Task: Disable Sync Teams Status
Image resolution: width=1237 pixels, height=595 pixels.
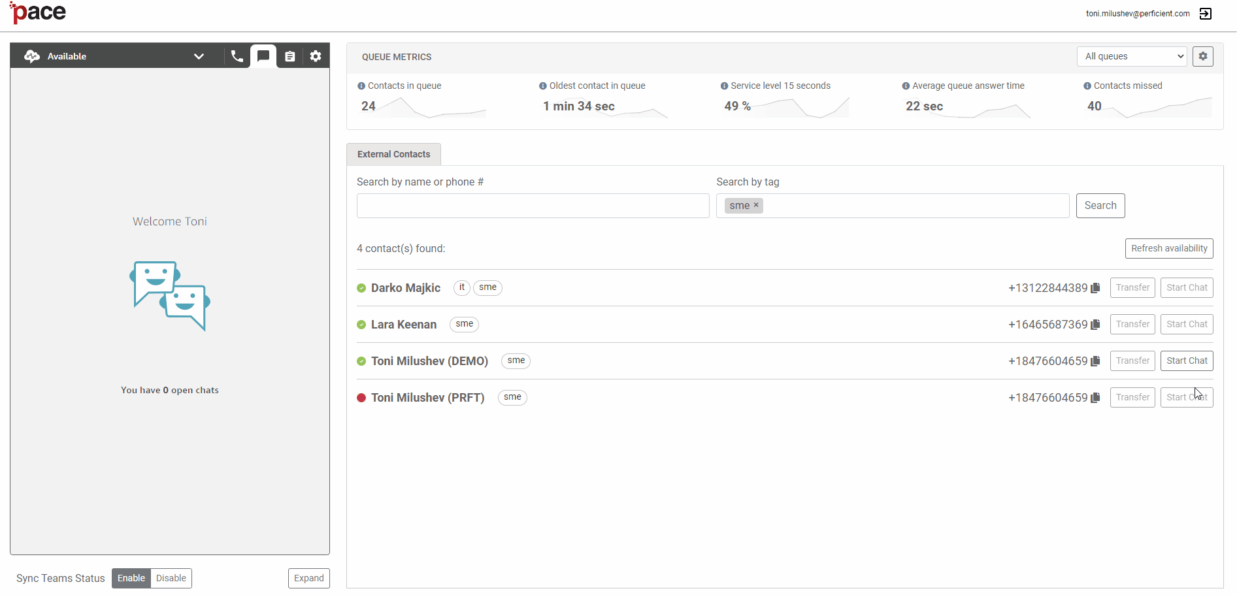Action: tap(171, 578)
